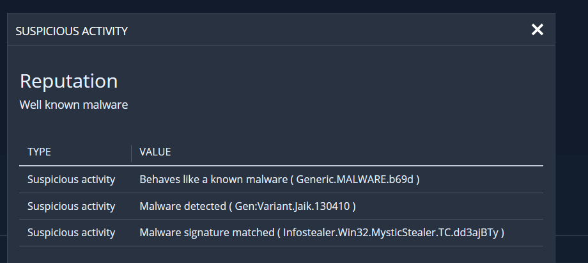The image size is (588, 263).
Task: Click the 'Malware detected' text
Action: click(183, 206)
